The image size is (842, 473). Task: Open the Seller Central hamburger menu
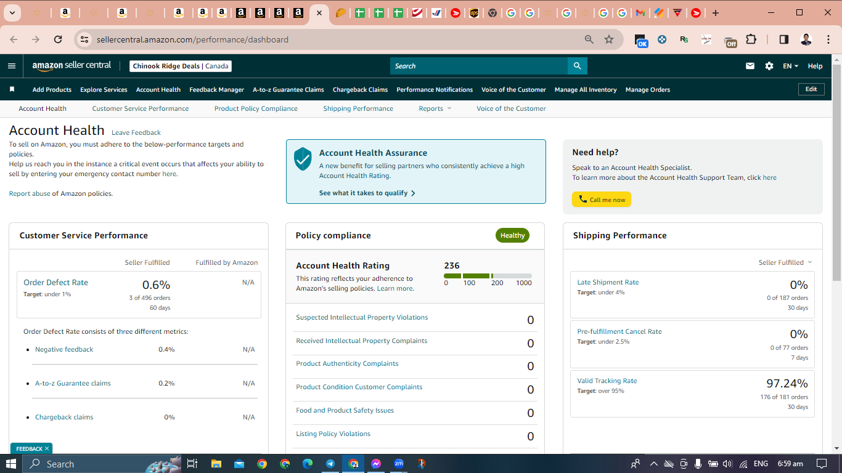coord(12,66)
